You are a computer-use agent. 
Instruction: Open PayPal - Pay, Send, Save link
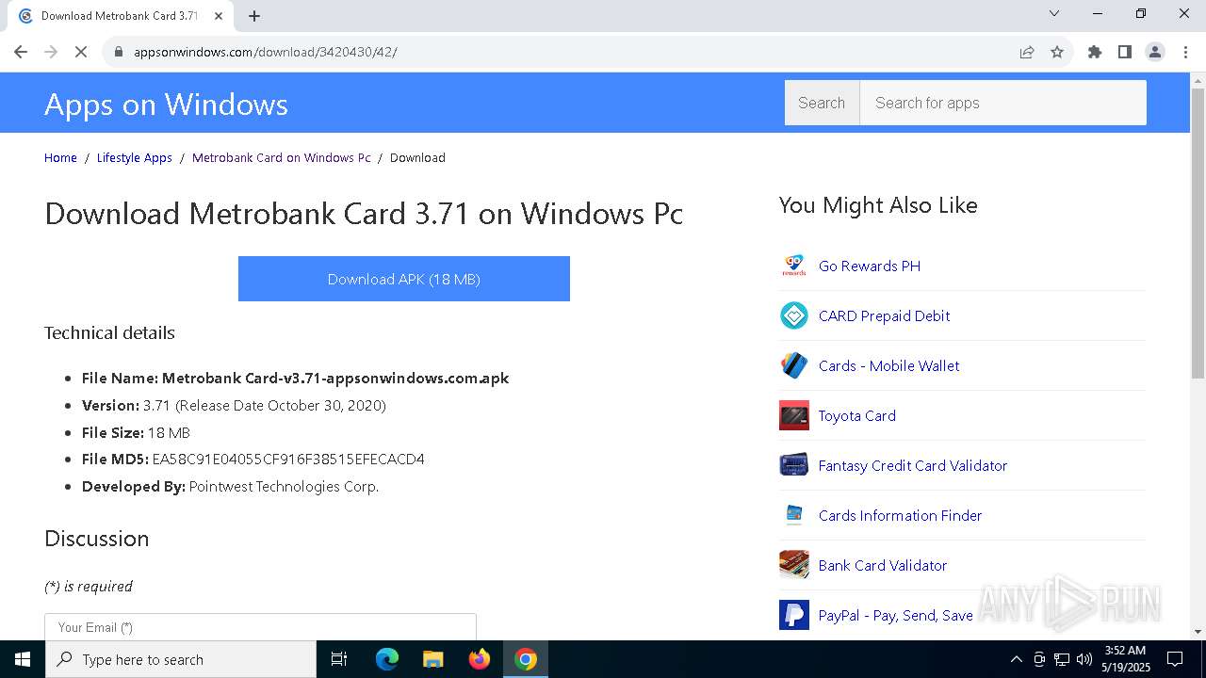pyautogui.click(x=895, y=615)
